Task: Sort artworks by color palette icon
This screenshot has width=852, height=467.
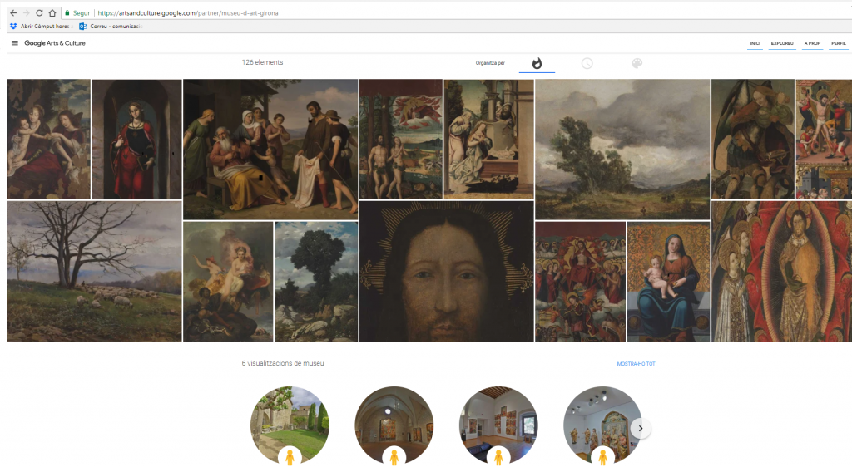Action: (x=637, y=64)
